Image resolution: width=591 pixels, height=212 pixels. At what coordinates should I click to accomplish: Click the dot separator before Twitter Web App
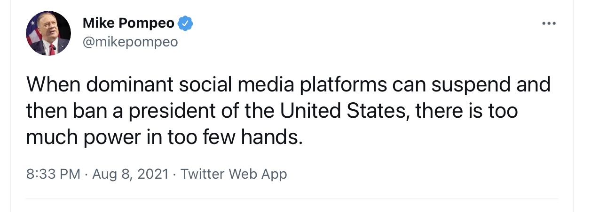pos(174,174)
